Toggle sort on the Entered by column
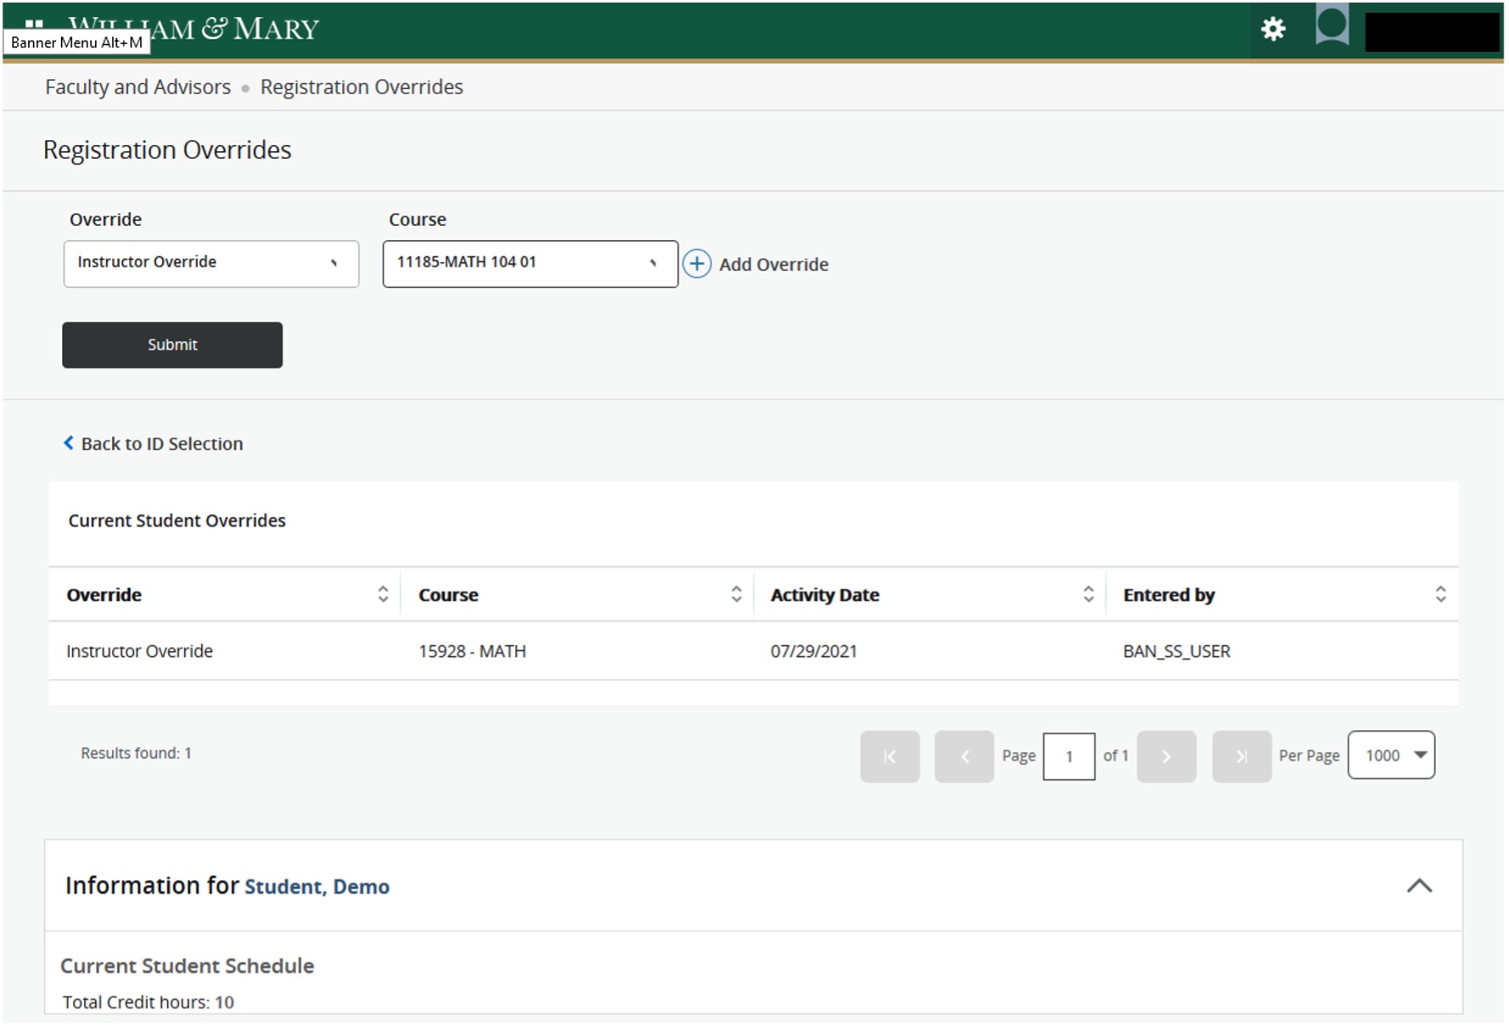 (1439, 593)
